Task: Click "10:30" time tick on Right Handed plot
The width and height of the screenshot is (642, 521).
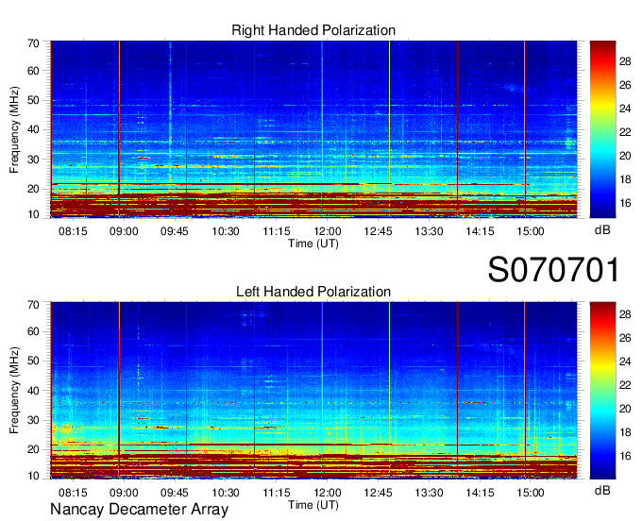Action: (x=226, y=231)
